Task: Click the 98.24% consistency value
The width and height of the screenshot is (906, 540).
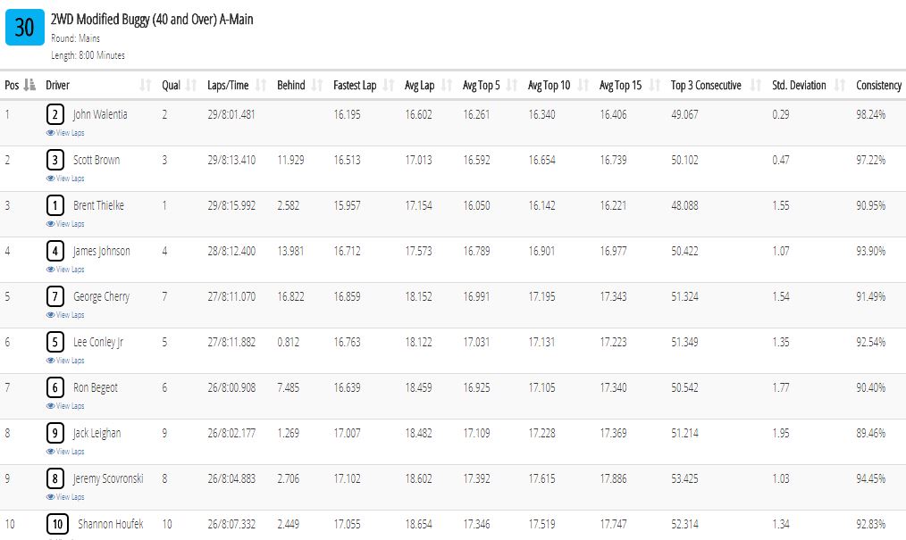Action: coord(871,114)
